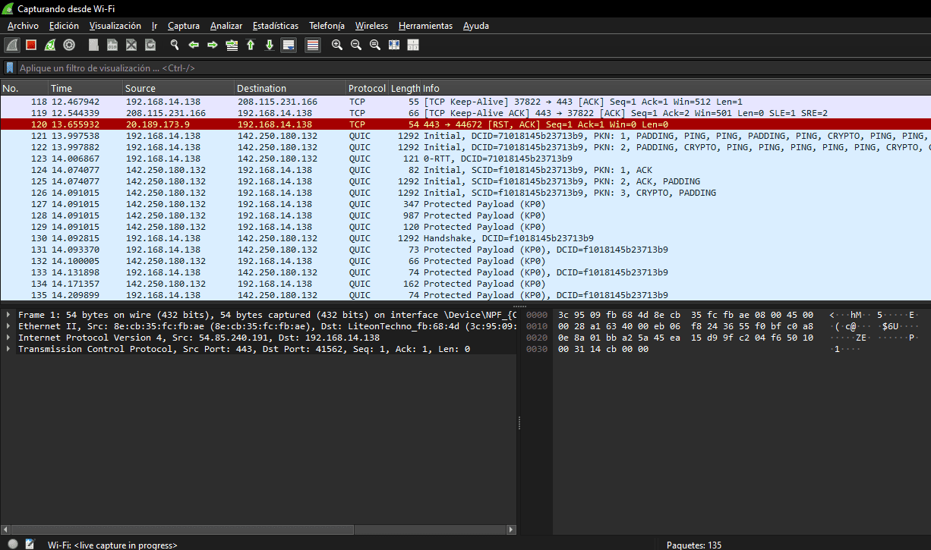Image resolution: width=931 pixels, height=550 pixels.
Task: Expand Transmission Control Protocol details
Action: point(8,349)
